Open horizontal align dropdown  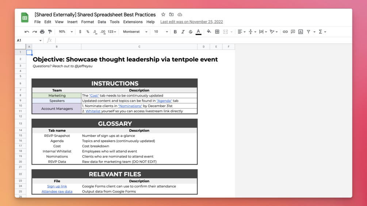point(241,32)
